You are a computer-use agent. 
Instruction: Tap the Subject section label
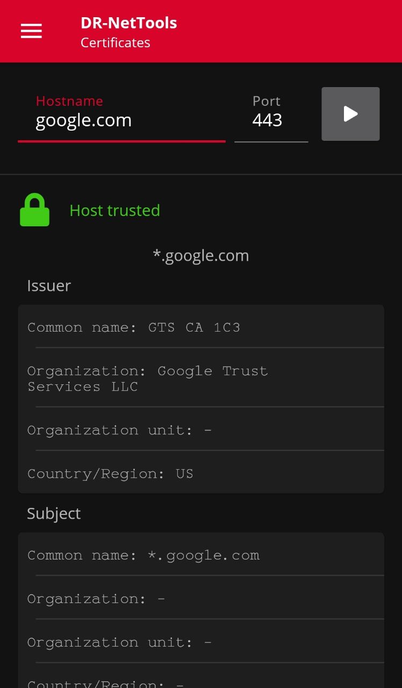click(54, 514)
